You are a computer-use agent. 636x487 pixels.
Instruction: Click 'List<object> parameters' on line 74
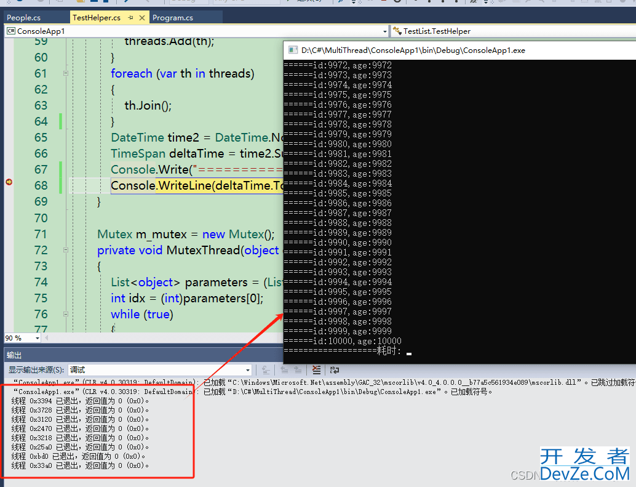point(179,282)
